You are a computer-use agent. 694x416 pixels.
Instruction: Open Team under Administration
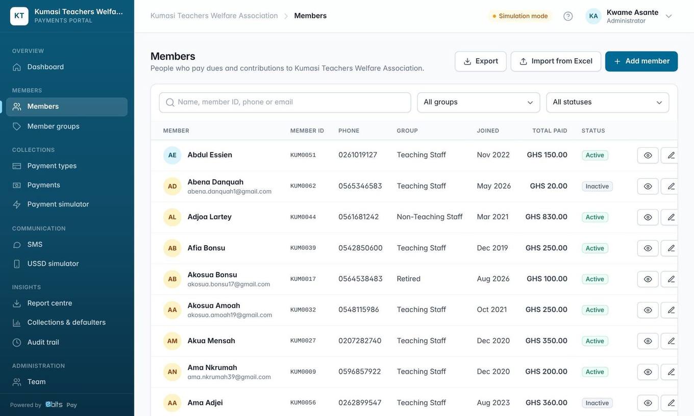pyautogui.click(x=67, y=382)
